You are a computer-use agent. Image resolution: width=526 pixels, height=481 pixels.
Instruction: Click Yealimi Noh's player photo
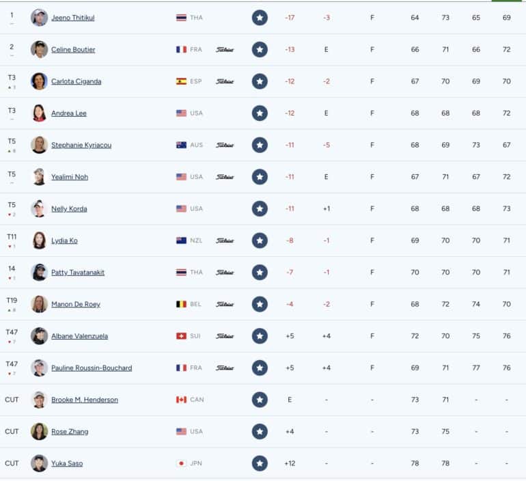coord(39,177)
